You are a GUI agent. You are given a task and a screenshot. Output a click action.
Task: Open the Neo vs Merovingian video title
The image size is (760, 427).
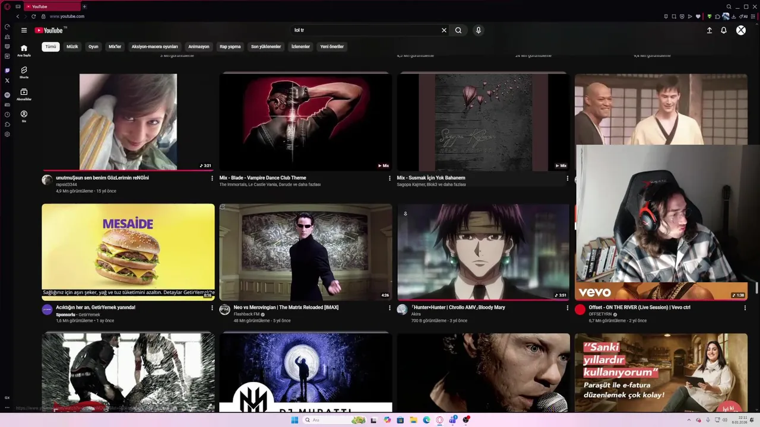click(x=286, y=307)
